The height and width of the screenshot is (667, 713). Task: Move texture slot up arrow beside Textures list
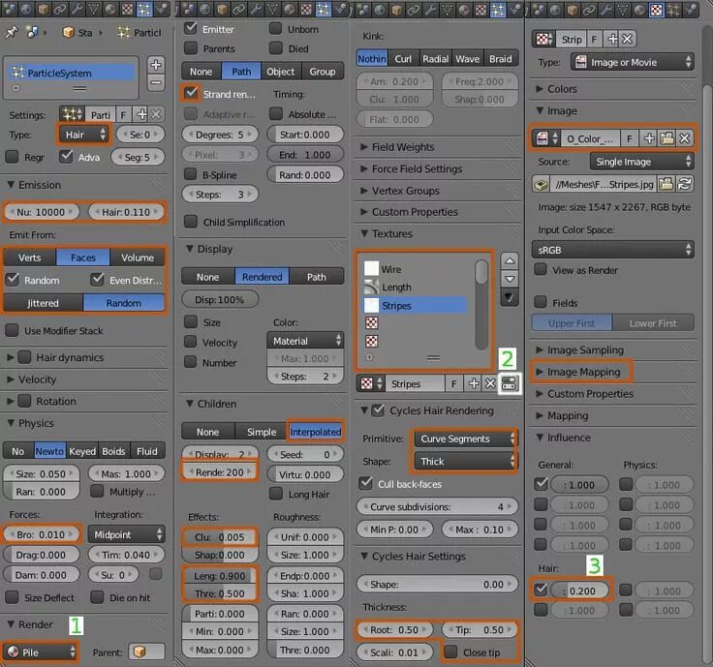[x=510, y=260]
